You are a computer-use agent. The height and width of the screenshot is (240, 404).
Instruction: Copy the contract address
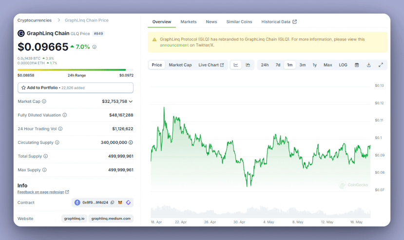(x=113, y=202)
